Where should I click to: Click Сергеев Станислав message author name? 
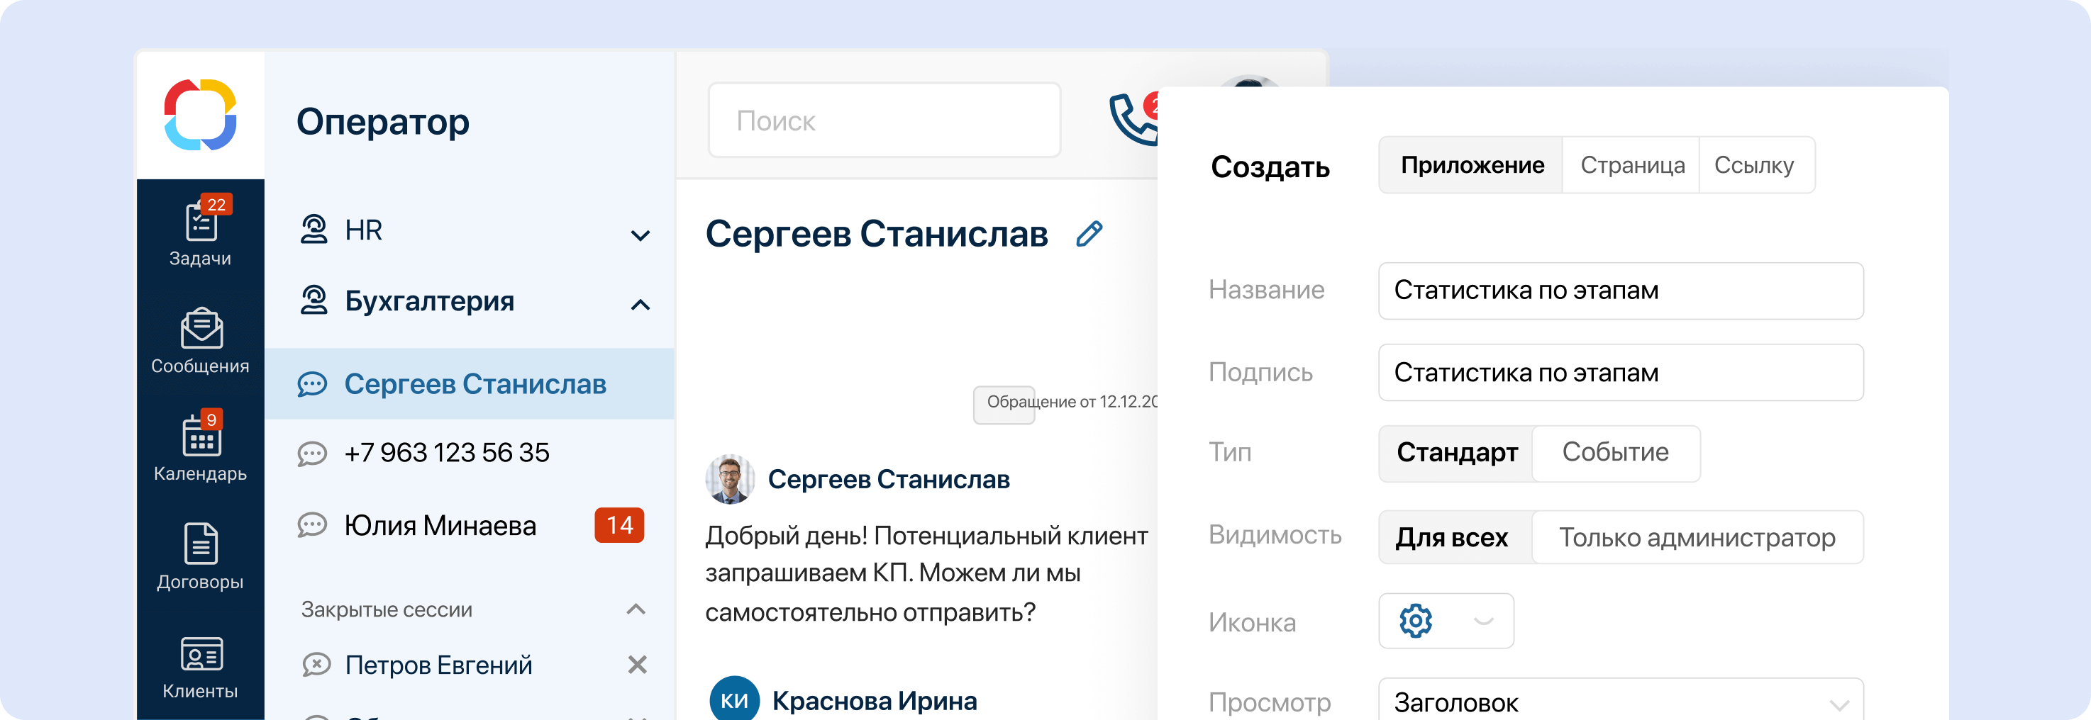[x=889, y=479]
